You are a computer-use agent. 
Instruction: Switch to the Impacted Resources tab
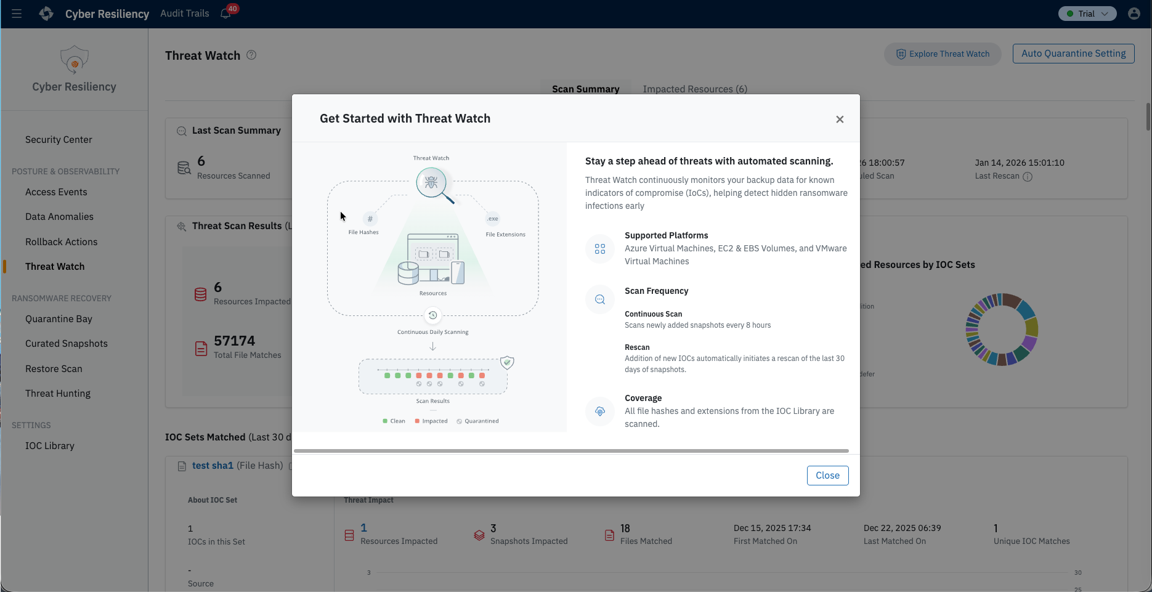pyautogui.click(x=695, y=89)
